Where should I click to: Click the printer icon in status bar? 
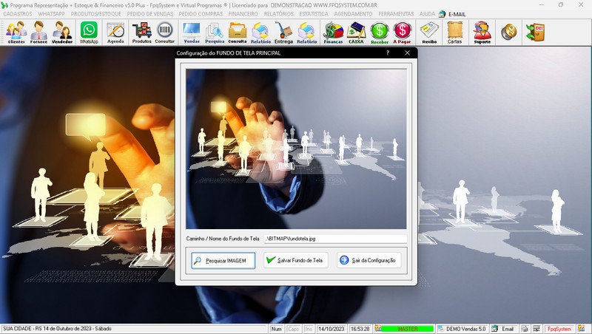(x=525, y=329)
